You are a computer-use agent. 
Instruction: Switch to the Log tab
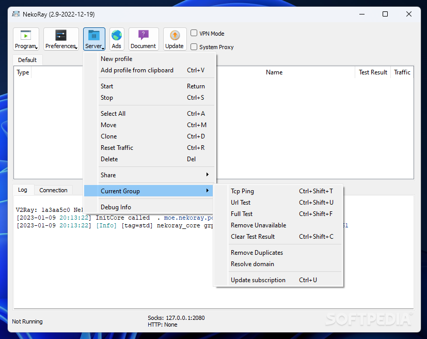tap(23, 190)
